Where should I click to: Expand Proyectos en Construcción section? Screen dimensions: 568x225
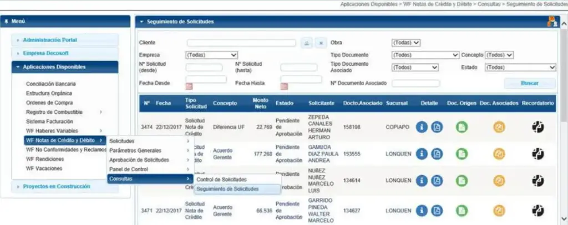coord(65,187)
